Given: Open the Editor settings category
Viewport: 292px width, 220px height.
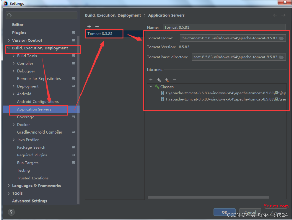Looking at the screenshot, I should (x=18, y=25).
